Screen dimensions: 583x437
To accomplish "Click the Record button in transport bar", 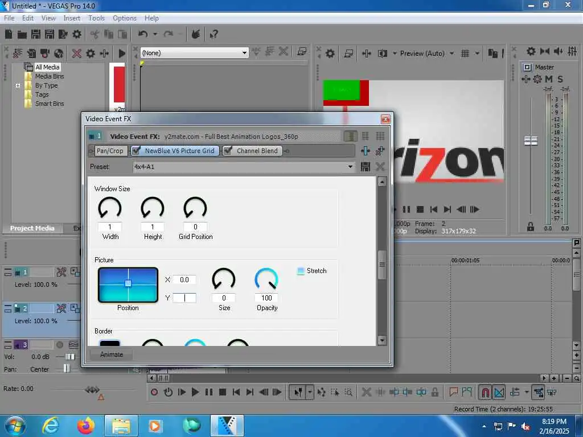I will (x=154, y=392).
